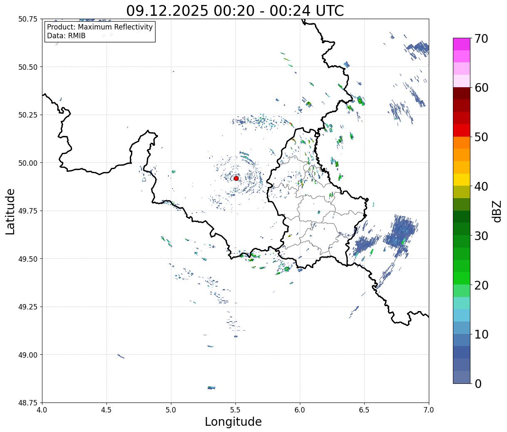Click the latitude tick label 50.50
The height and width of the screenshot is (432, 507).
(x=28, y=67)
